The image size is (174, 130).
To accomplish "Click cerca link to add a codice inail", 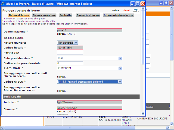I will coord(62,76).
